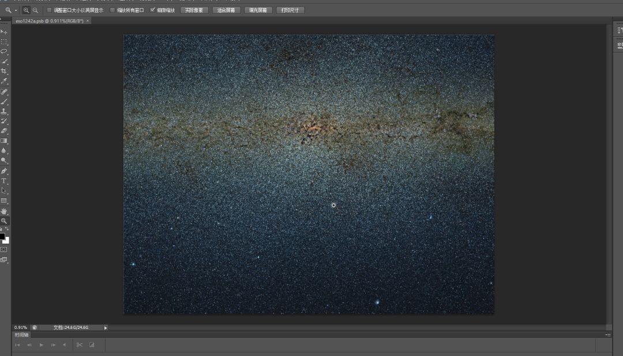623x356 pixels.
Task: Choose the Eyedropper tool
Action: (4, 81)
